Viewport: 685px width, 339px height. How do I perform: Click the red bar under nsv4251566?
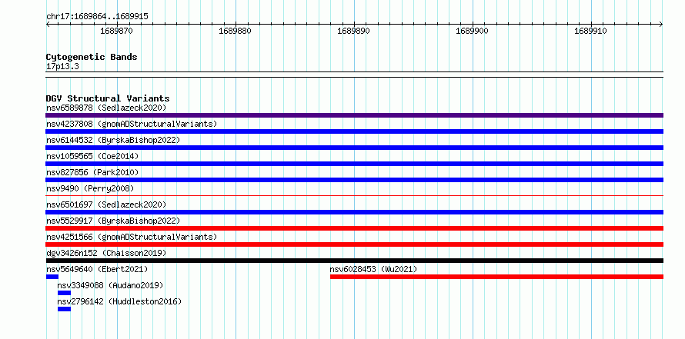tap(354, 244)
